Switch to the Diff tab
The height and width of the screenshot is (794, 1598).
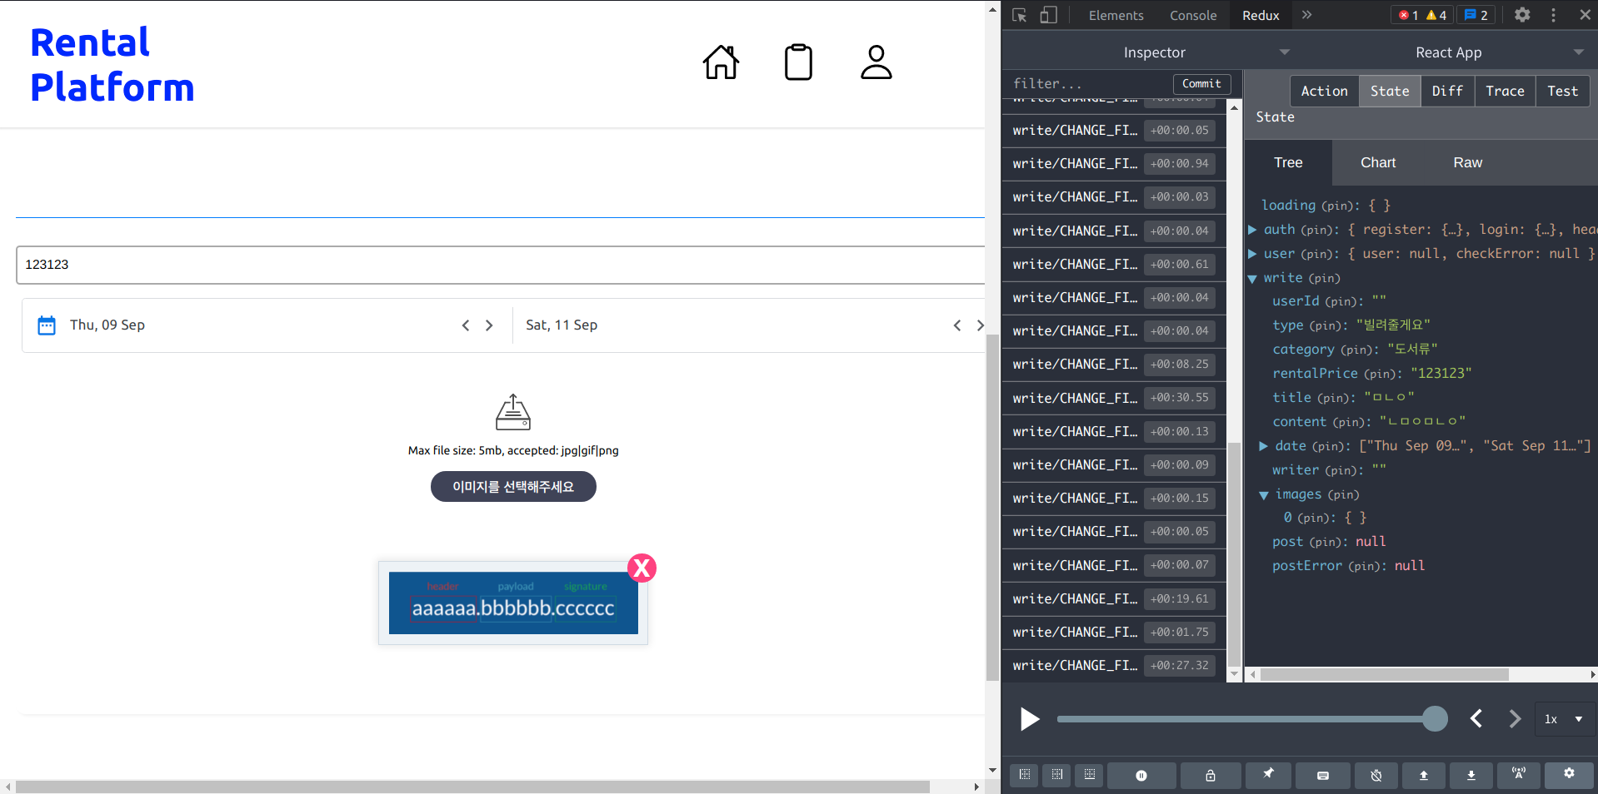point(1447,91)
